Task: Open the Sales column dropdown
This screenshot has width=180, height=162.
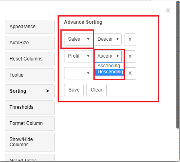Action: coord(78,39)
